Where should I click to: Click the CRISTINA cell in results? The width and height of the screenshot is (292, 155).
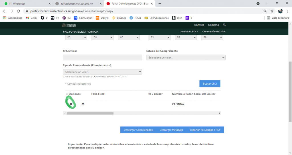click(x=178, y=104)
